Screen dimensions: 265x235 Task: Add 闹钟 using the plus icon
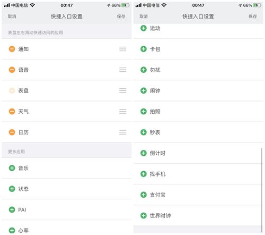(144, 90)
